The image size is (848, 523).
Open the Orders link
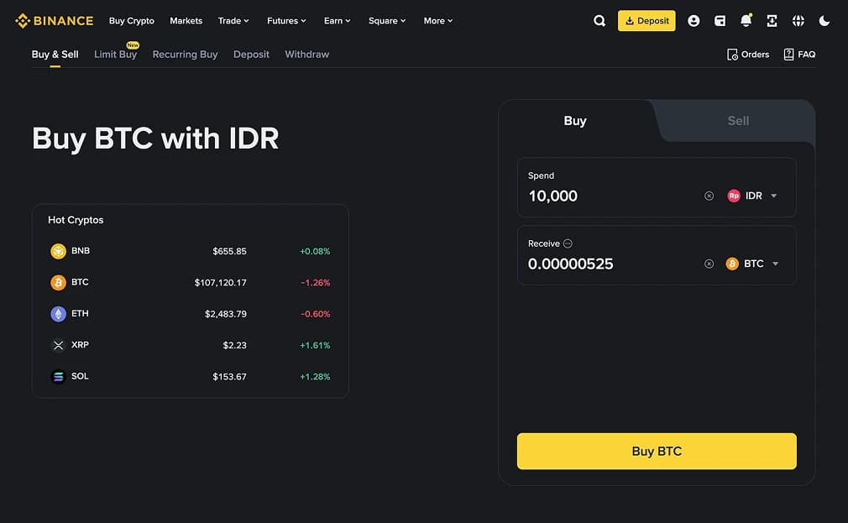747,54
